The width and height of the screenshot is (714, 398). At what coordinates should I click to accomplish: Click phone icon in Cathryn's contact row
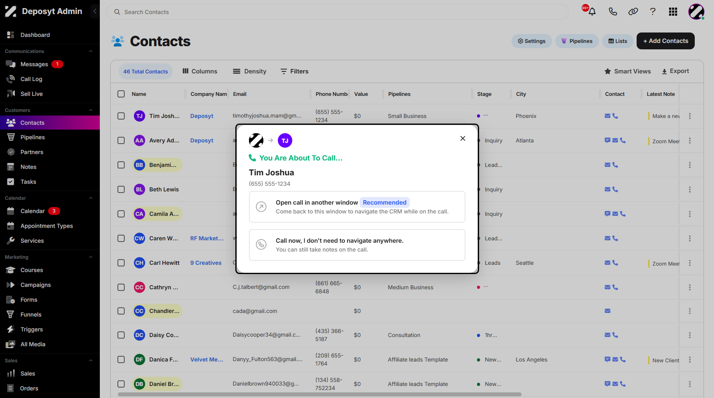point(615,287)
